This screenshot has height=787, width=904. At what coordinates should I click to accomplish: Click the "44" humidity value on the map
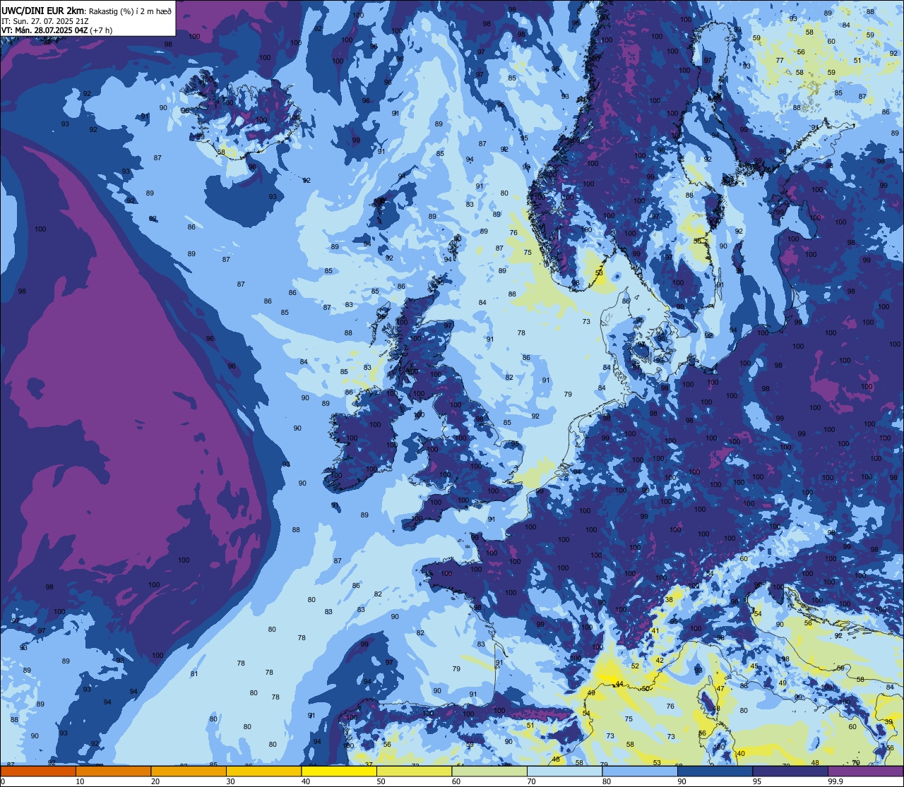[619, 683]
